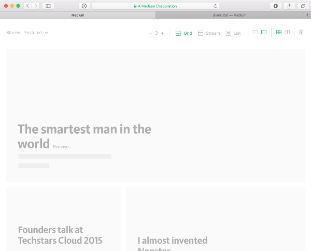The height and width of the screenshot is (251, 311).
Task: Switch to the Black Cat — Medium tab
Action: pos(230,16)
